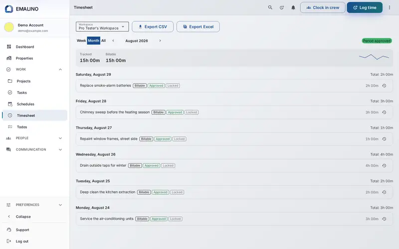Click Locked tag on Service air-conditioning entry
Image resolution: width=399 pixels, height=249 pixels.
(176, 219)
